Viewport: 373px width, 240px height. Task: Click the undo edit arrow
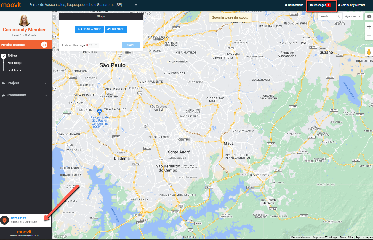(91, 45)
